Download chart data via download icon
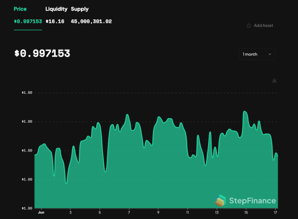 pos(275,80)
